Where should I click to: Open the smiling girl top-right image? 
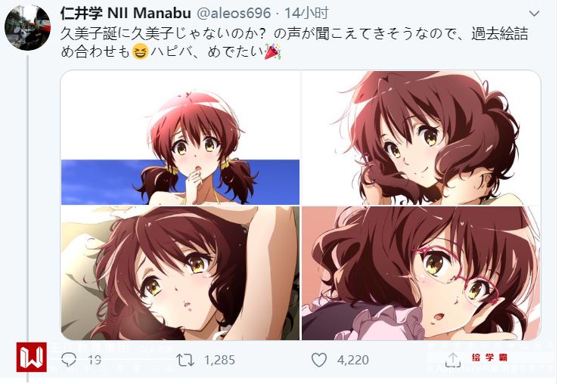pyautogui.click(x=421, y=138)
